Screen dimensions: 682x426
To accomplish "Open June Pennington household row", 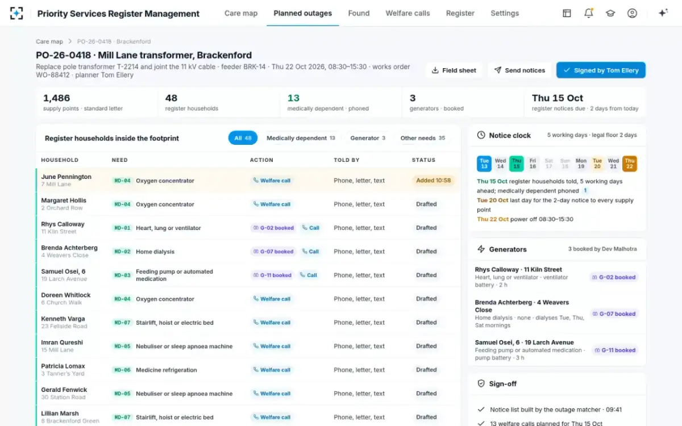I will [x=248, y=181].
